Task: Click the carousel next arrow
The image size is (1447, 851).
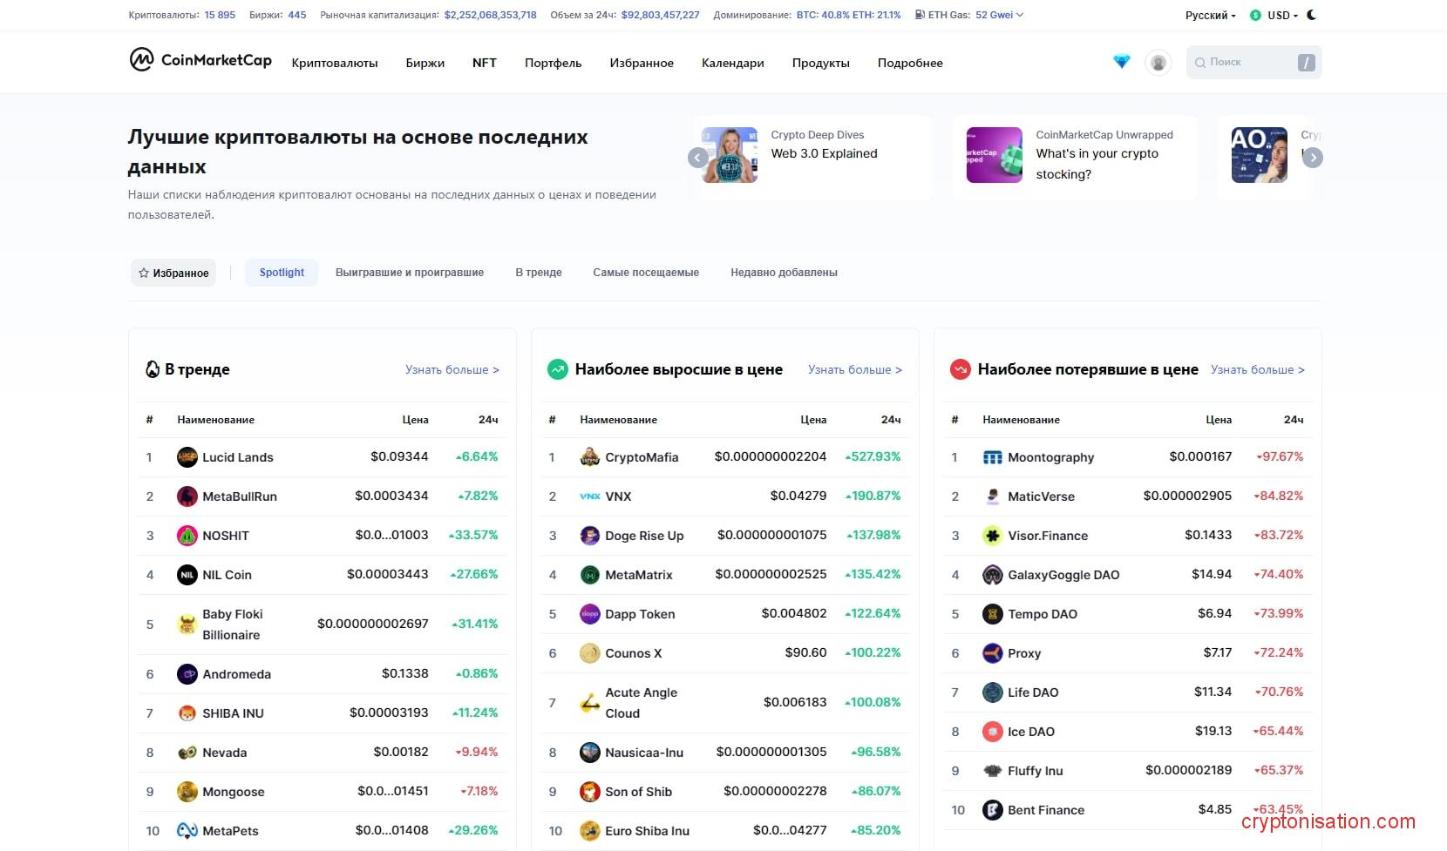Action: [x=1312, y=158]
